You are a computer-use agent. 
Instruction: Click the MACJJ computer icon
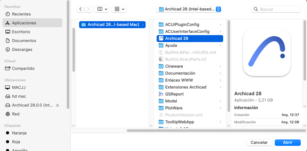point(8,87)
